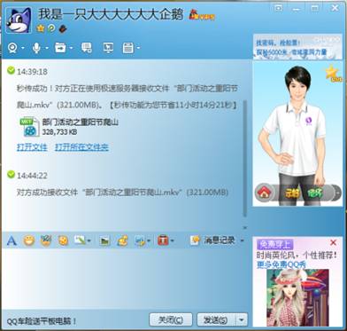
Task: Click the screenshot capture icon
Action: (140, 240)
